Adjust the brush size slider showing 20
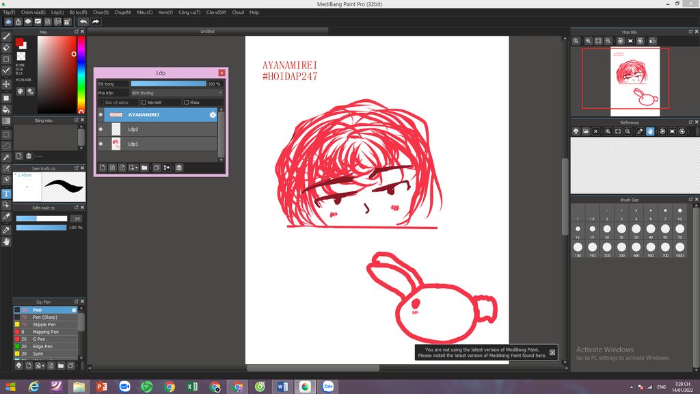The height and width of the screenshot is (394, 700). (x=42, y=218)
